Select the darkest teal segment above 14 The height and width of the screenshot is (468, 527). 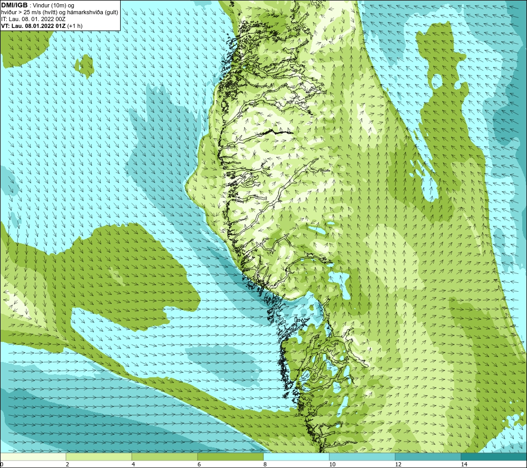494,456
